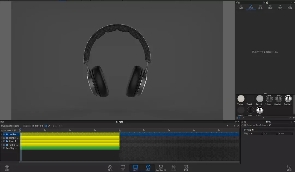Screen dimensions: 295x172
Task: Play the animation in the timeline
Action: point(38,126)
